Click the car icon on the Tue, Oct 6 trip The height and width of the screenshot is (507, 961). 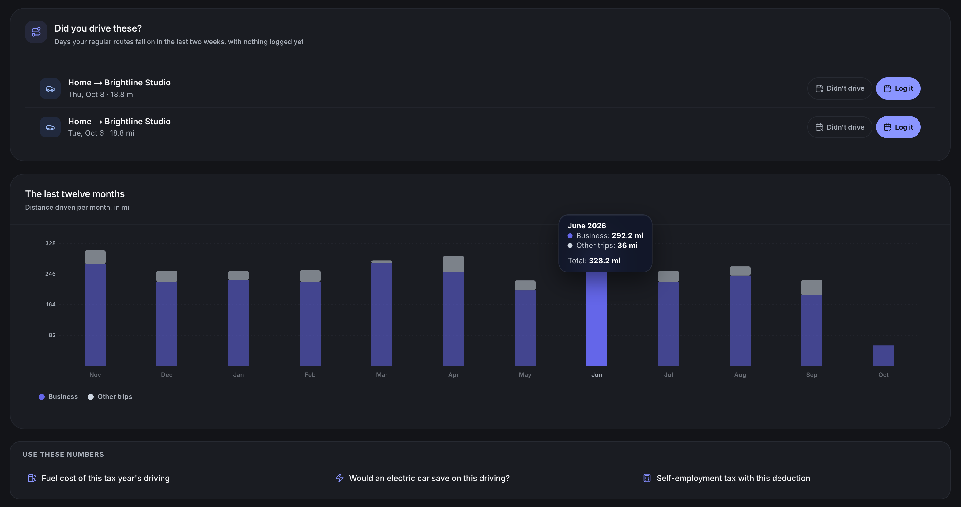click(x=50, y=127)
